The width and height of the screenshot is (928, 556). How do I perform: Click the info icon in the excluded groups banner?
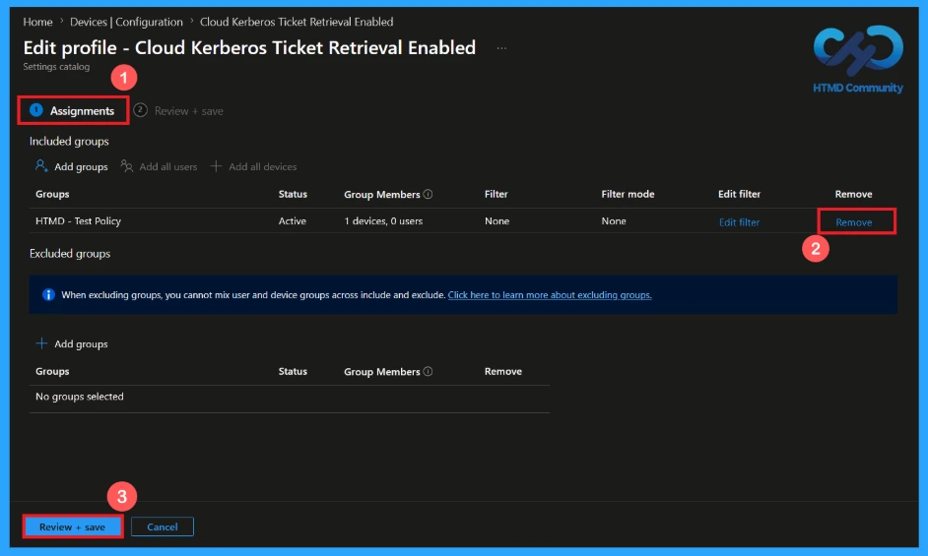(x=48, y=294)
